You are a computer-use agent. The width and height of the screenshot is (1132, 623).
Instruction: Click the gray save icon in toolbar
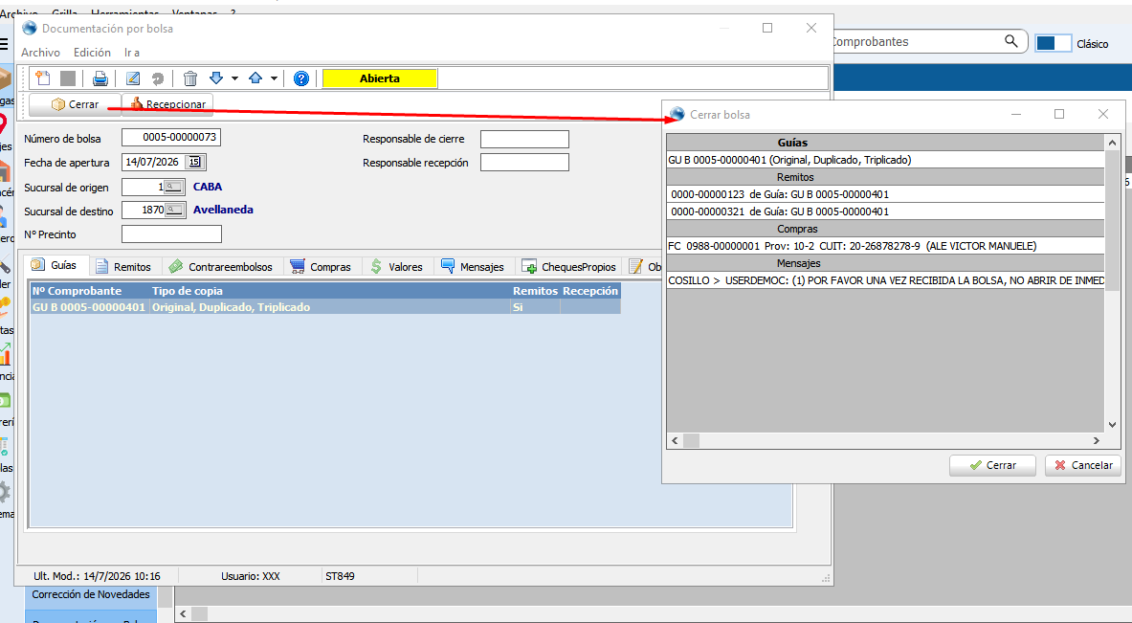click(68, 78)
